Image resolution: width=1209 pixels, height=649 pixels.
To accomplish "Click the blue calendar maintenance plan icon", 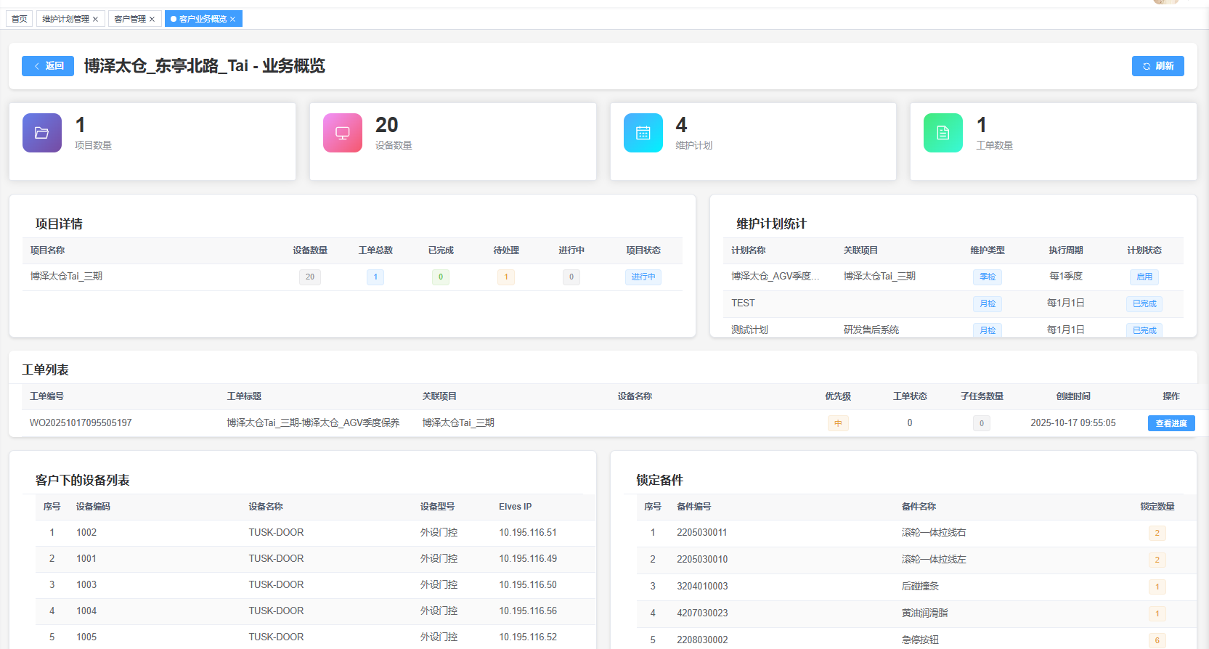I will 643,133.
